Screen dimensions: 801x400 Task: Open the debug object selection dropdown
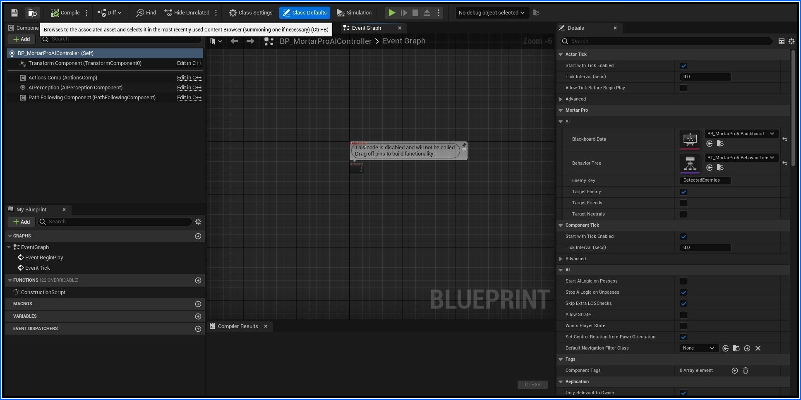(492, 13)
